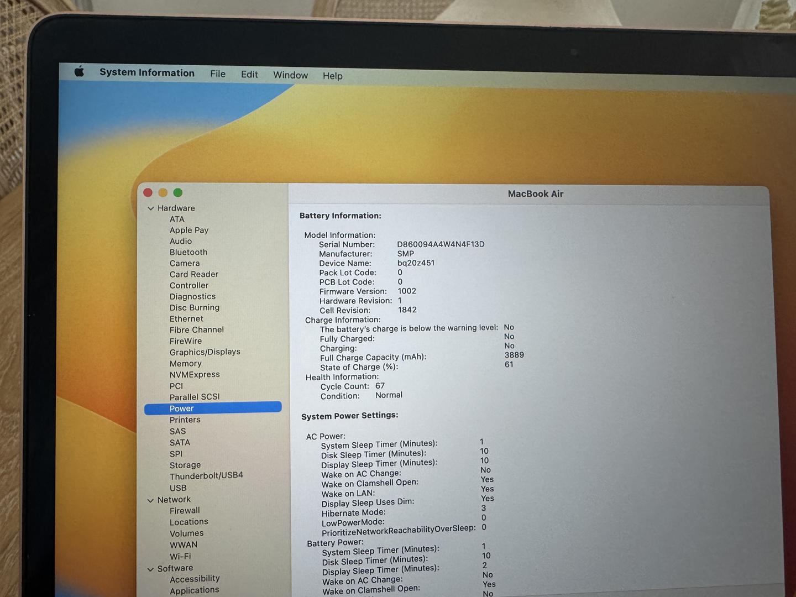
Task: Select Graphics/Displays in the sidebar
Action: point(205,352)
